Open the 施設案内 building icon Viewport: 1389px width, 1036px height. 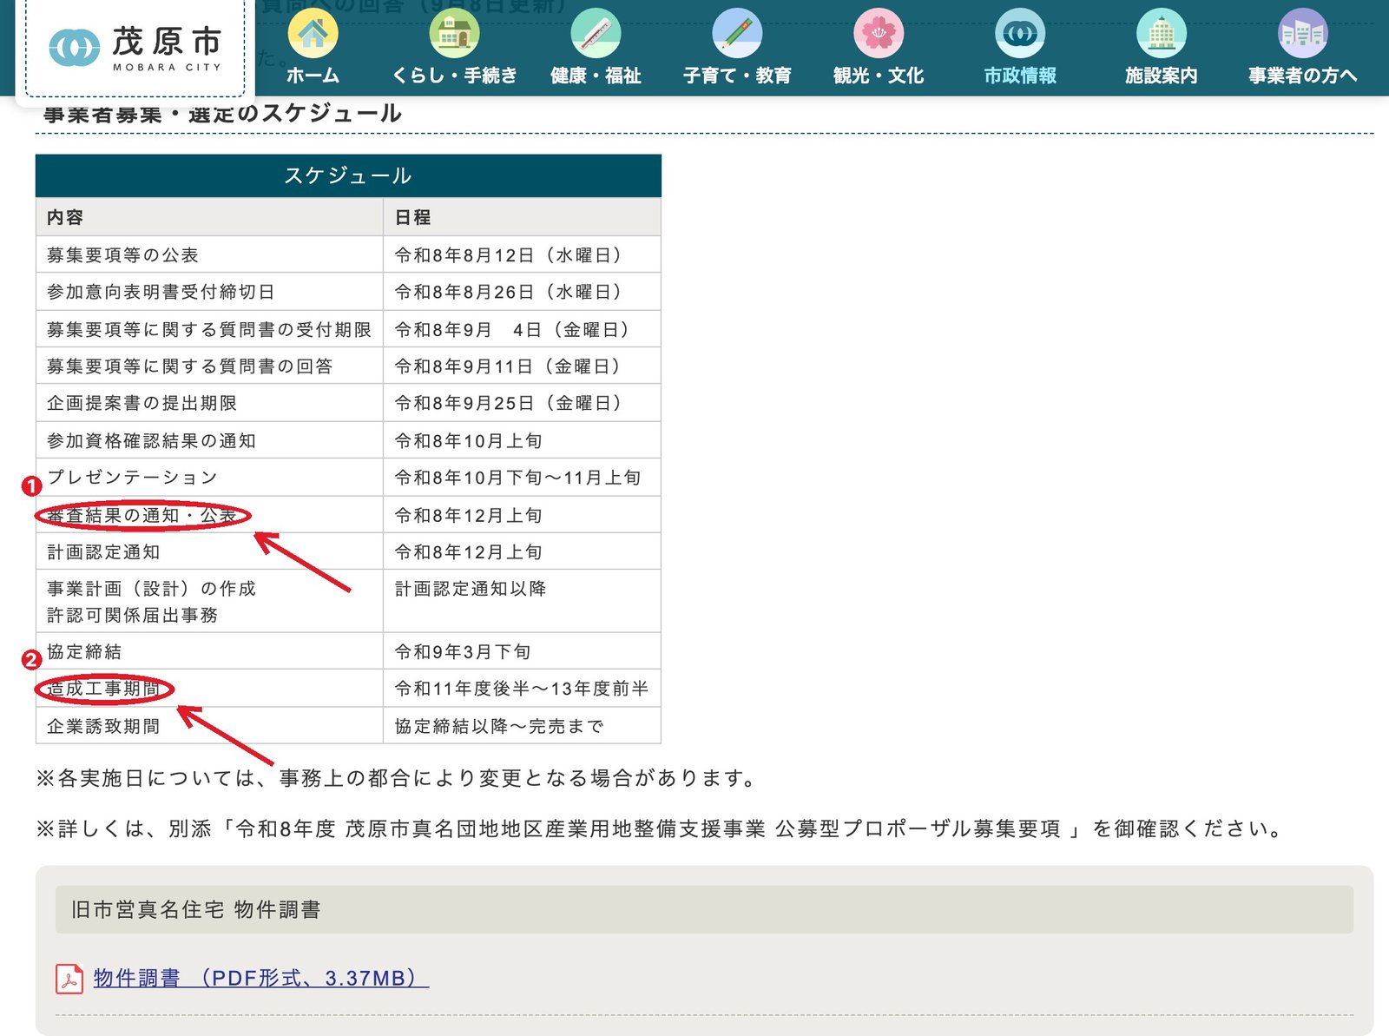[1162, 33]
